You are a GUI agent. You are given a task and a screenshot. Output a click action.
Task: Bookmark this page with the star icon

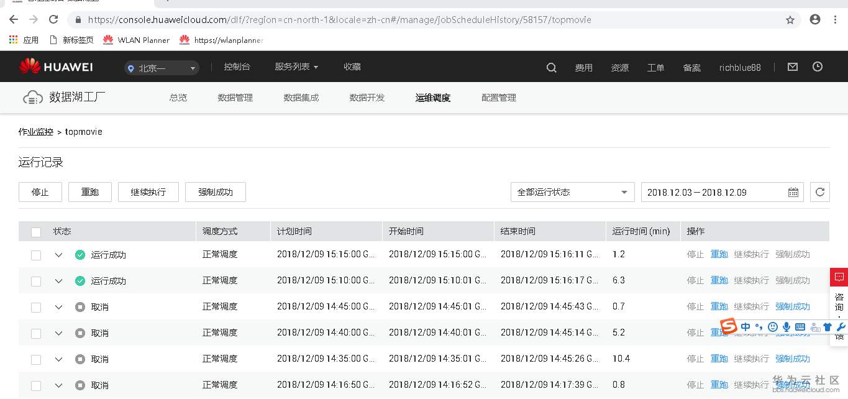[790, 20]
